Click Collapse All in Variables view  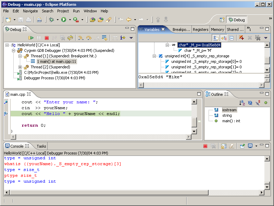pyautogui.click(x=232, y=38)
